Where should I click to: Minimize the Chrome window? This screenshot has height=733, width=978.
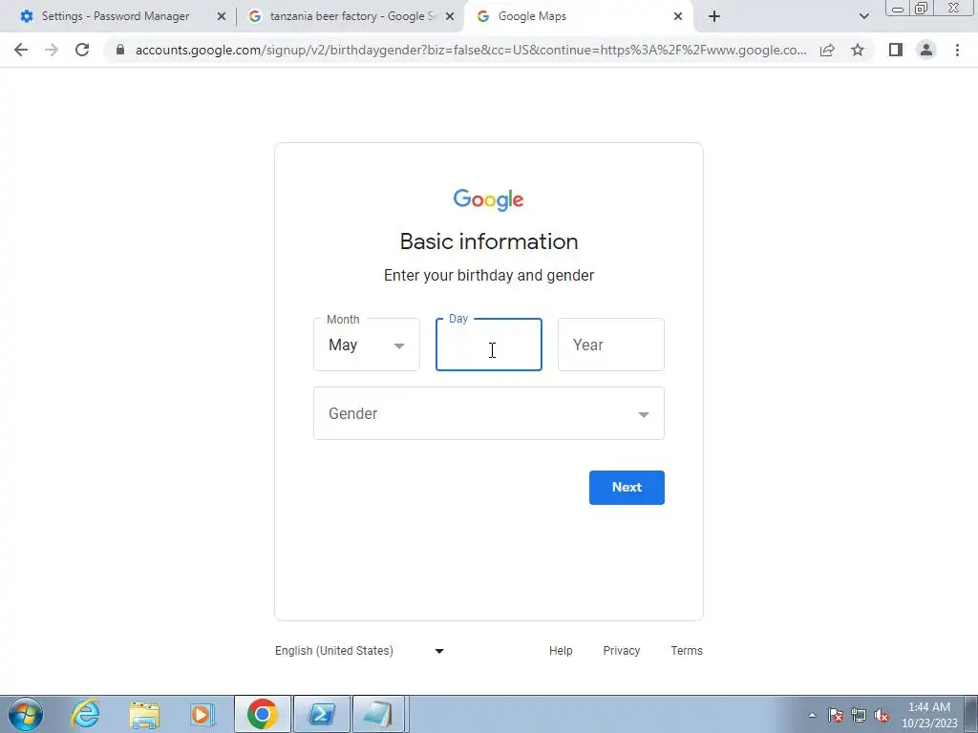898,8
